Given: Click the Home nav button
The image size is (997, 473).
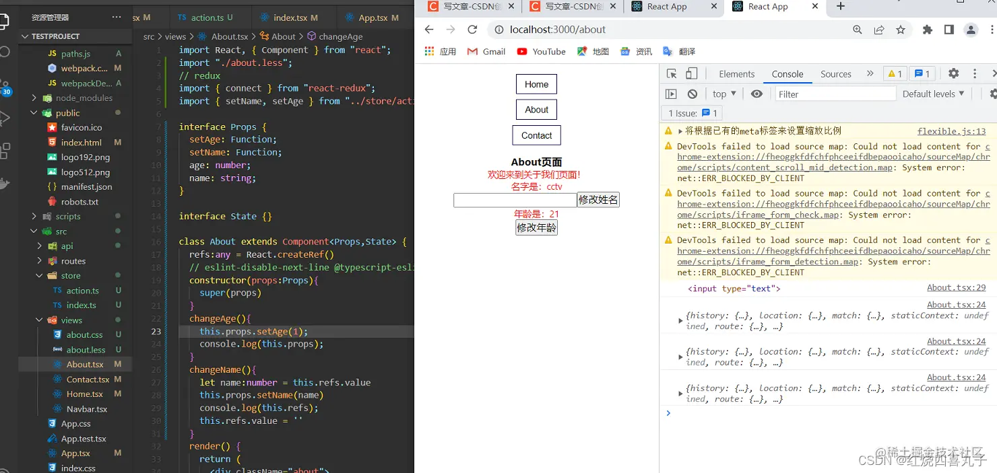Looking at the screenshot, I should point(536,84).
